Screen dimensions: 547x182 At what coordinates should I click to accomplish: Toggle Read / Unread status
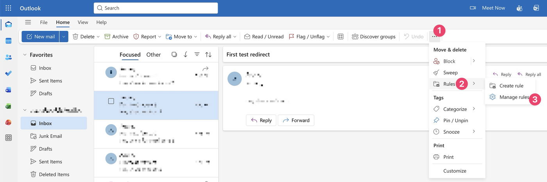coord(264,36)
